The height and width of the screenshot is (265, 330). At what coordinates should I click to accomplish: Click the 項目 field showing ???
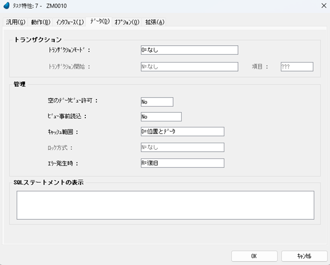point(296,67)
